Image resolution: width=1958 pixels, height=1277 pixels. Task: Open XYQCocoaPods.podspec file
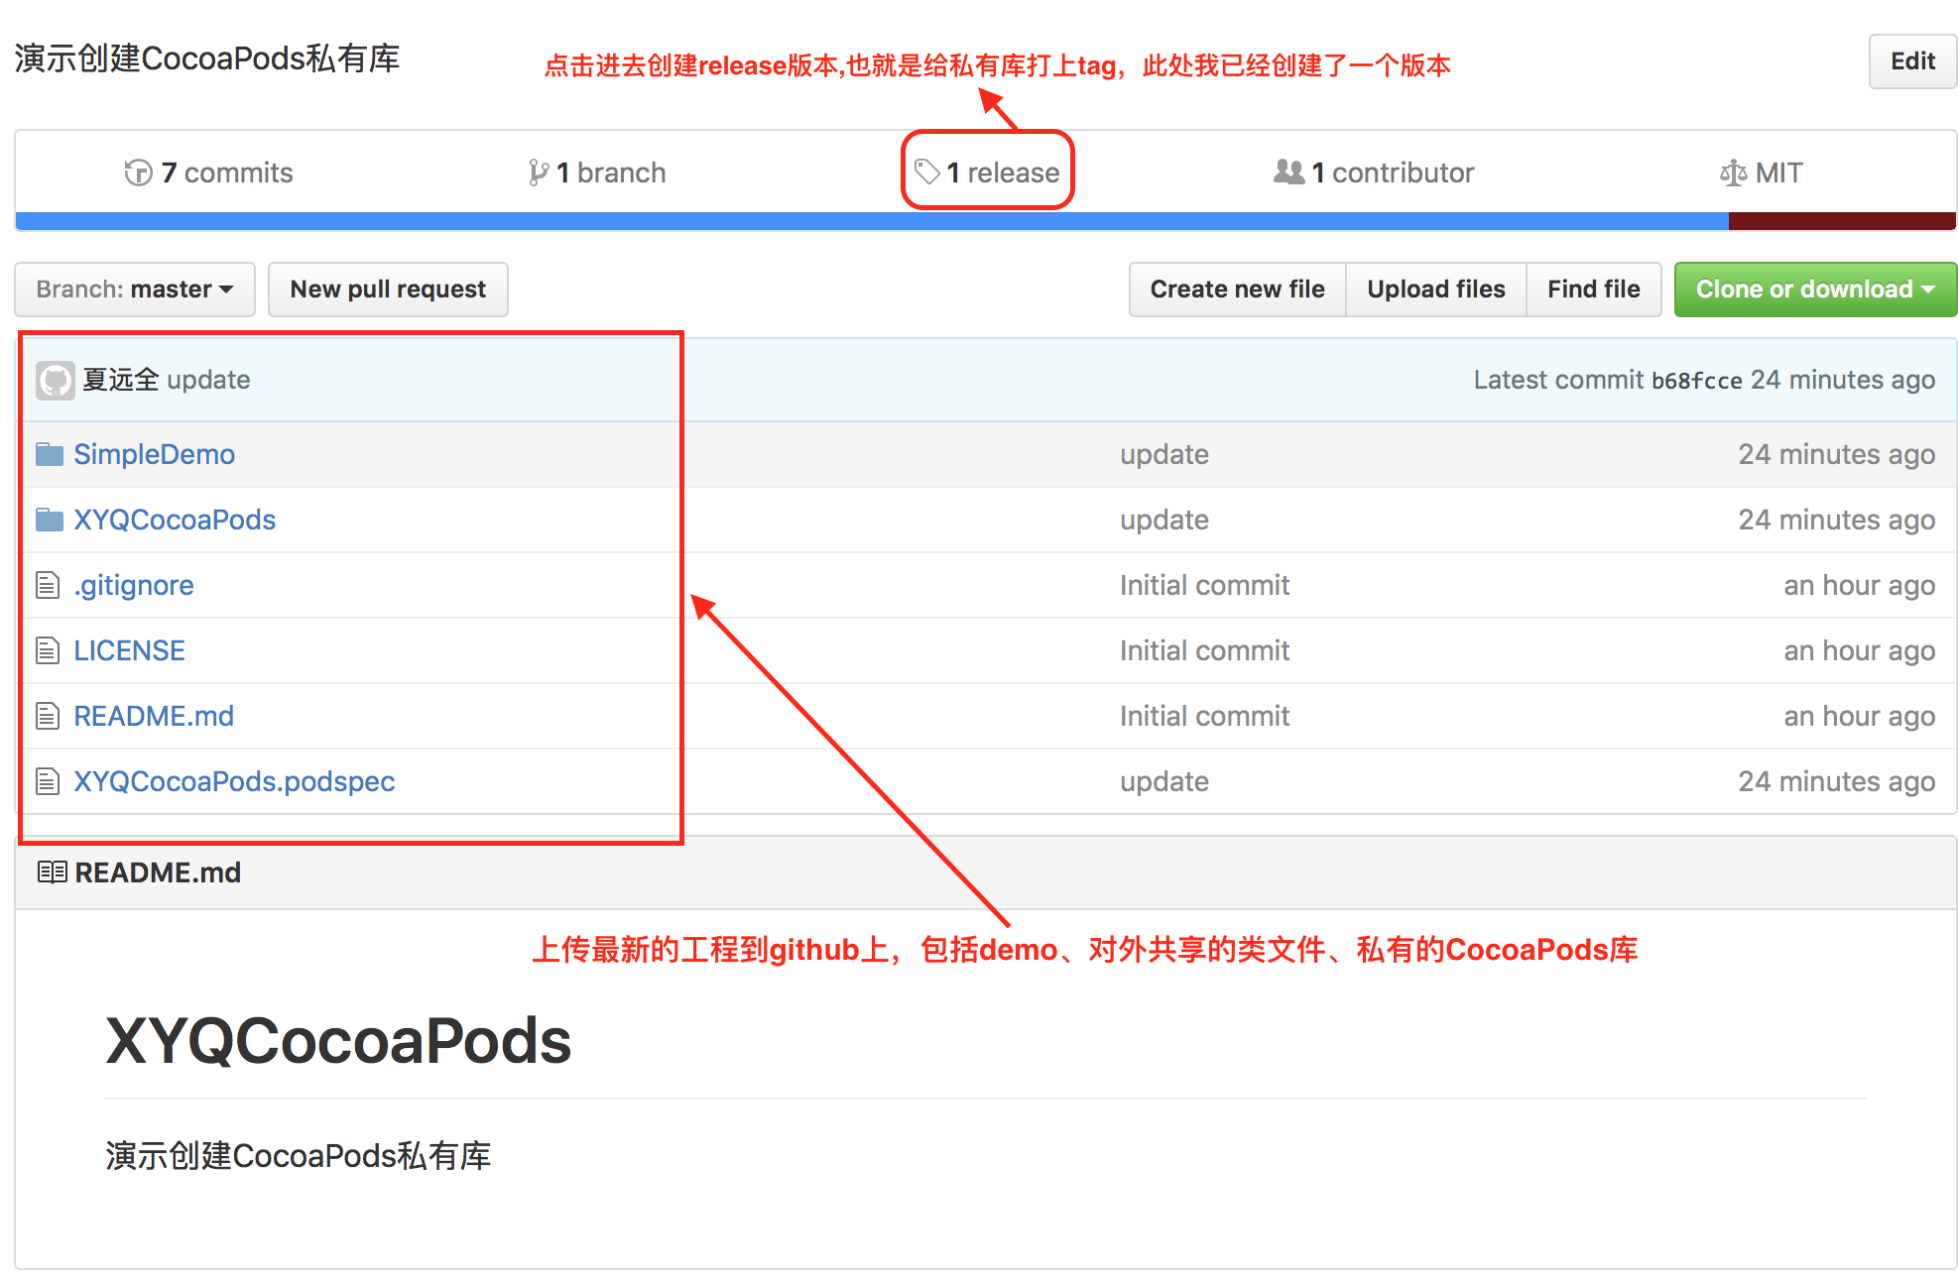[x=234, y=781]
